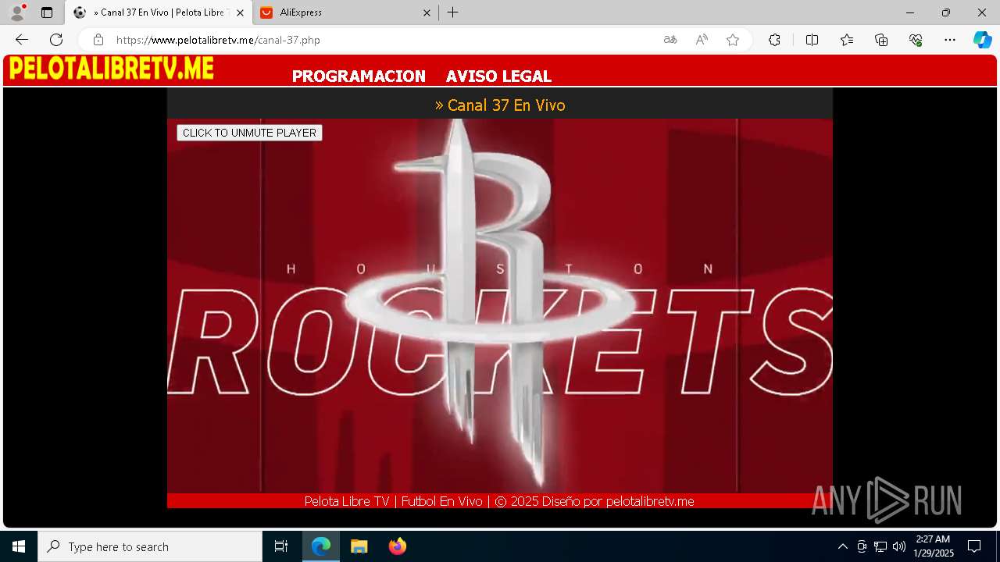Open the clock and date flyout
Viewport: 1000px width, 562px height.
(934, 546)
